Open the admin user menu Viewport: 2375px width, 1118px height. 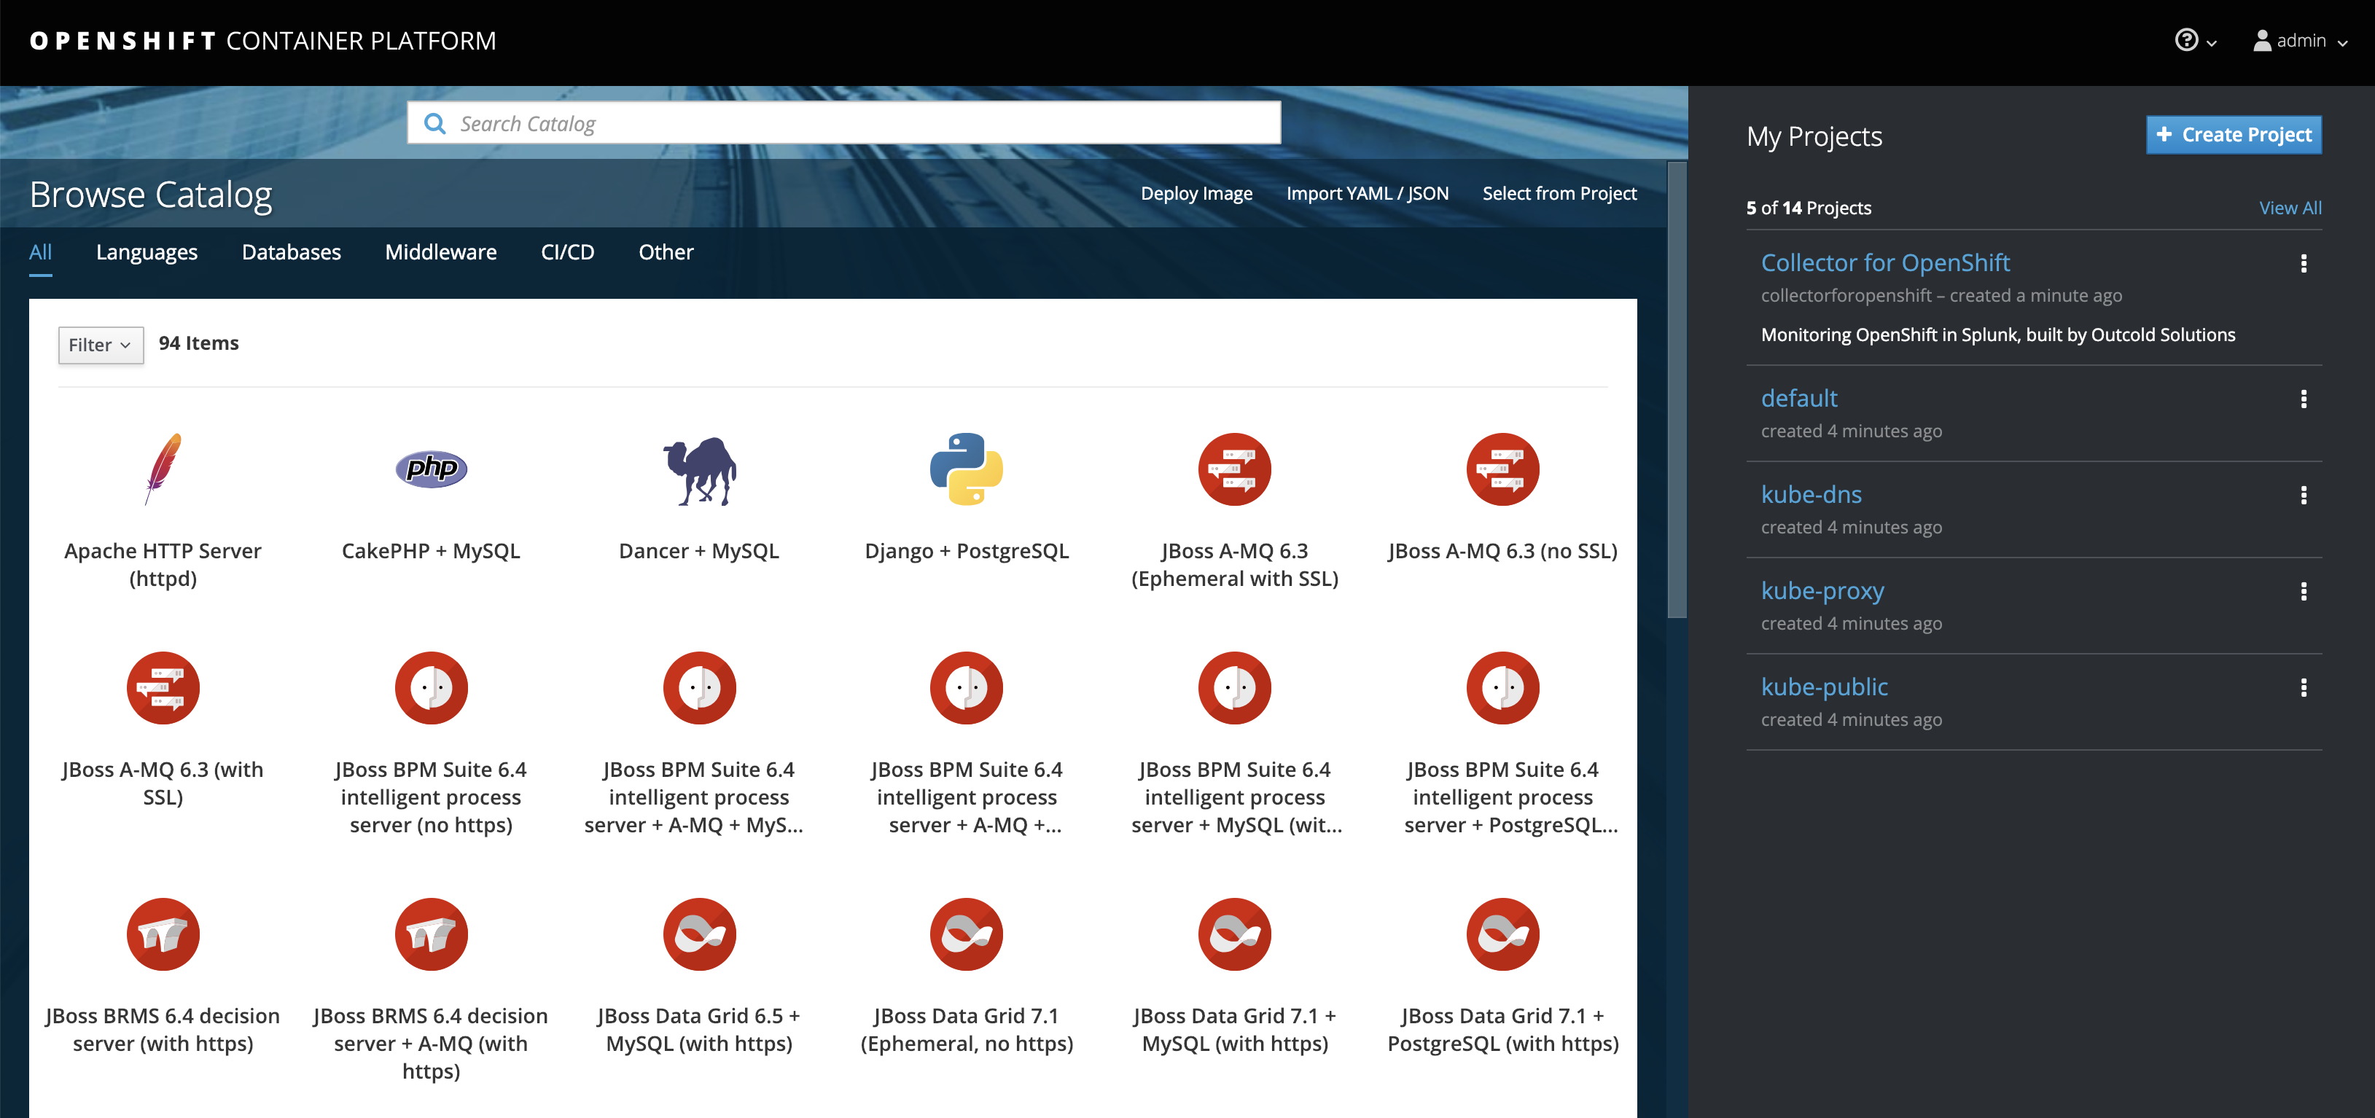(x=2299, y=41)
